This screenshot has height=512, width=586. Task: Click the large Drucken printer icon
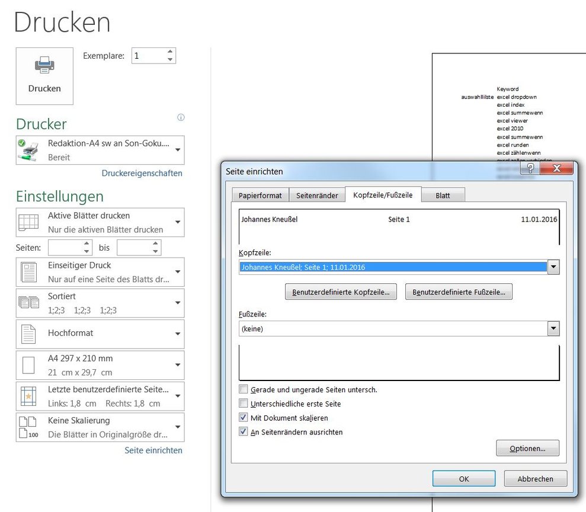click(x=44, y=65)
